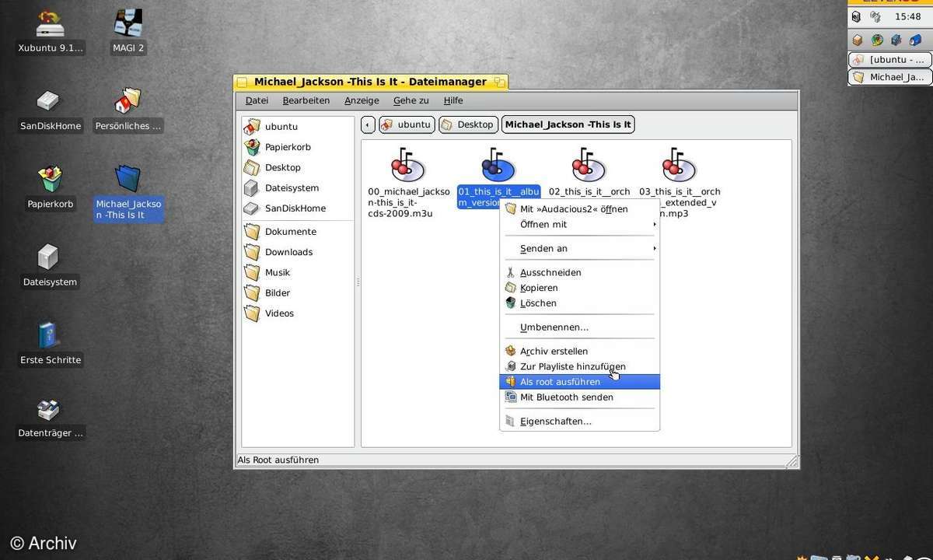Choose Ausschneiden from the context menu

click(x=579, y=272)
